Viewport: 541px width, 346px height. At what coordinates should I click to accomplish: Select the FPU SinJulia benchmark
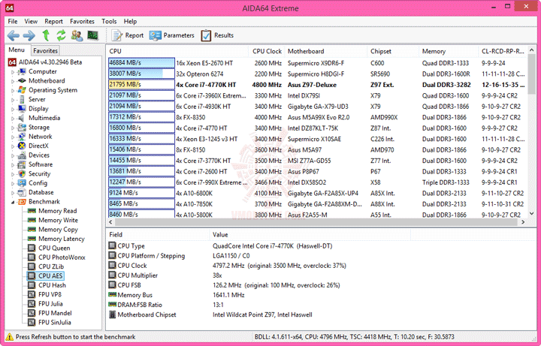55,323
